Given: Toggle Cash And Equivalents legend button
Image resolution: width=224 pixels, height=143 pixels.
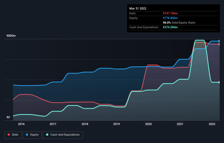Looking at the screenshot, I should 63,135.
